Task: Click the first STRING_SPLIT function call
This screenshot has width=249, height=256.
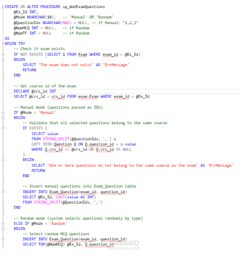Action: 56,139
